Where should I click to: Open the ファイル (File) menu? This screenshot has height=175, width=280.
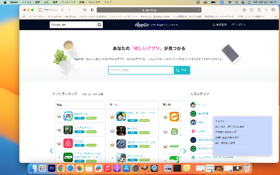click(x=27, y=2)
